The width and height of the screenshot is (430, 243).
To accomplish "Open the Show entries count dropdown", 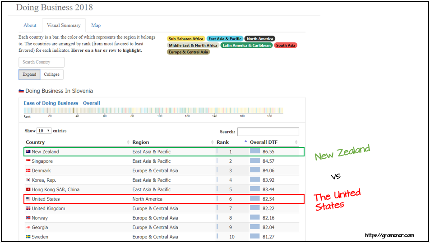I will click(x=44, y=131).
